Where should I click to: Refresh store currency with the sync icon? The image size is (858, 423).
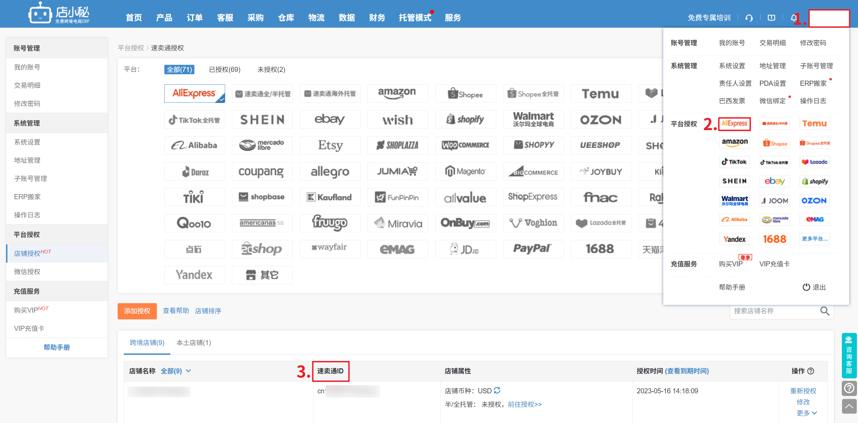tap(497, 391)
